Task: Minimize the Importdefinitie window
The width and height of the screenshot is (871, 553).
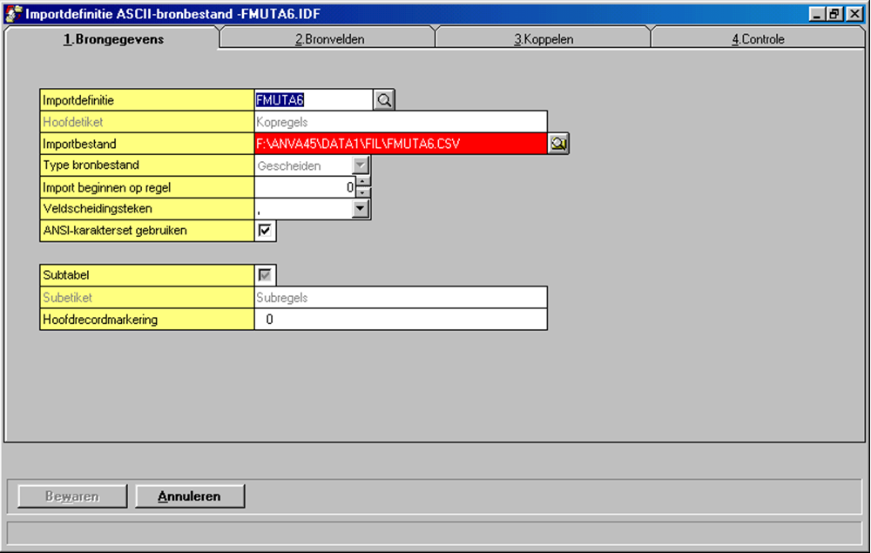Action: click(818, 14)
